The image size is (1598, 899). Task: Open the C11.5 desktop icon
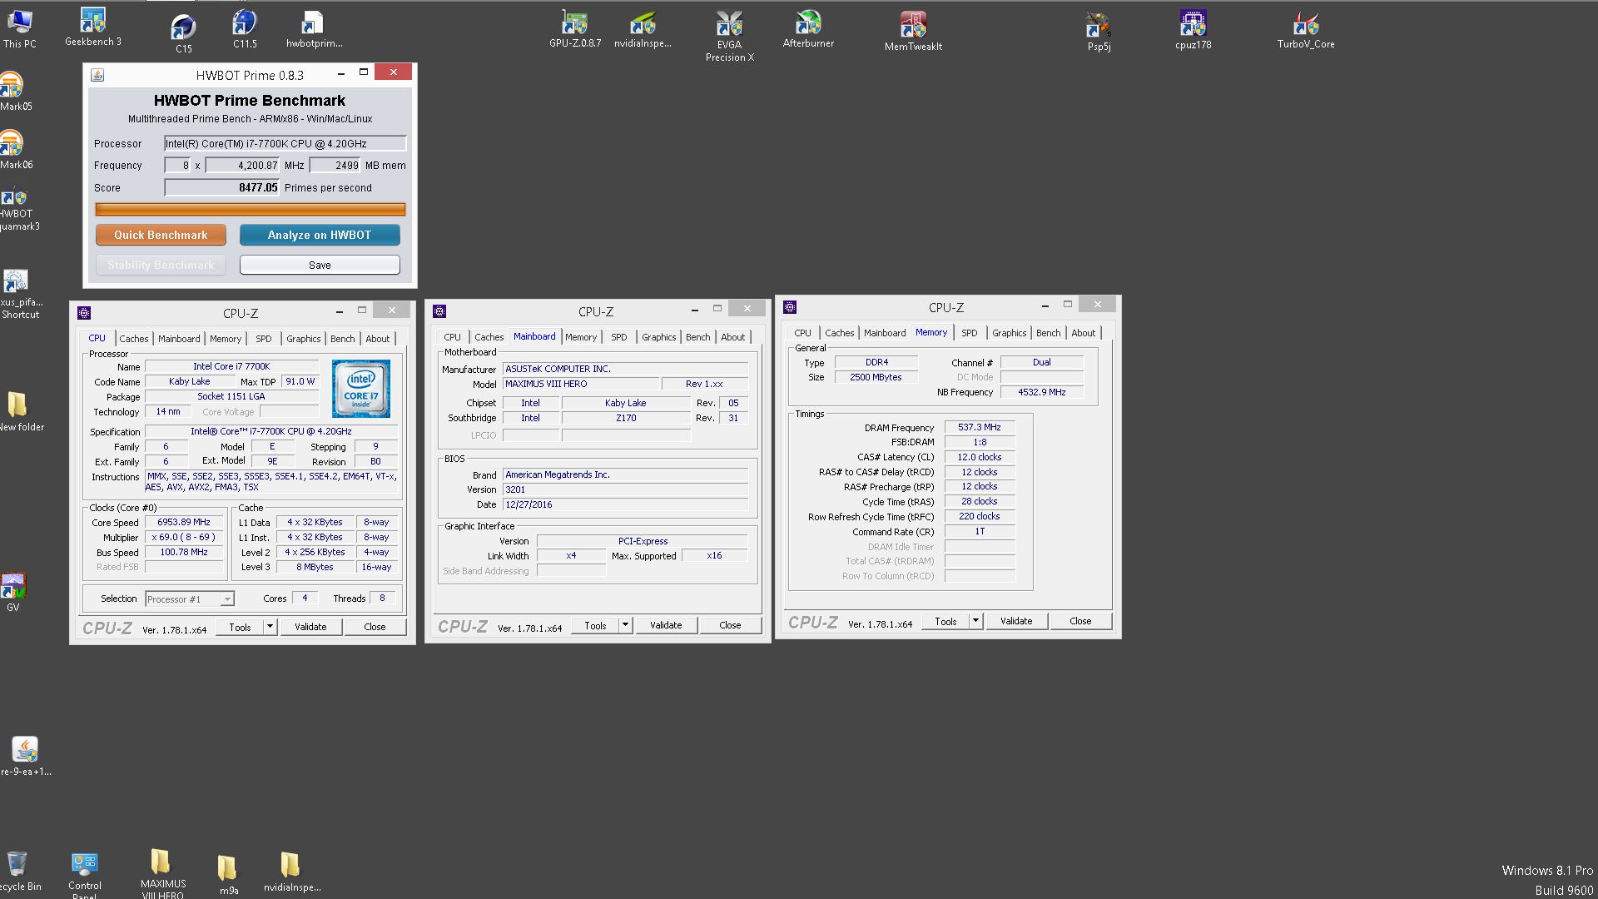coord(245,29)
